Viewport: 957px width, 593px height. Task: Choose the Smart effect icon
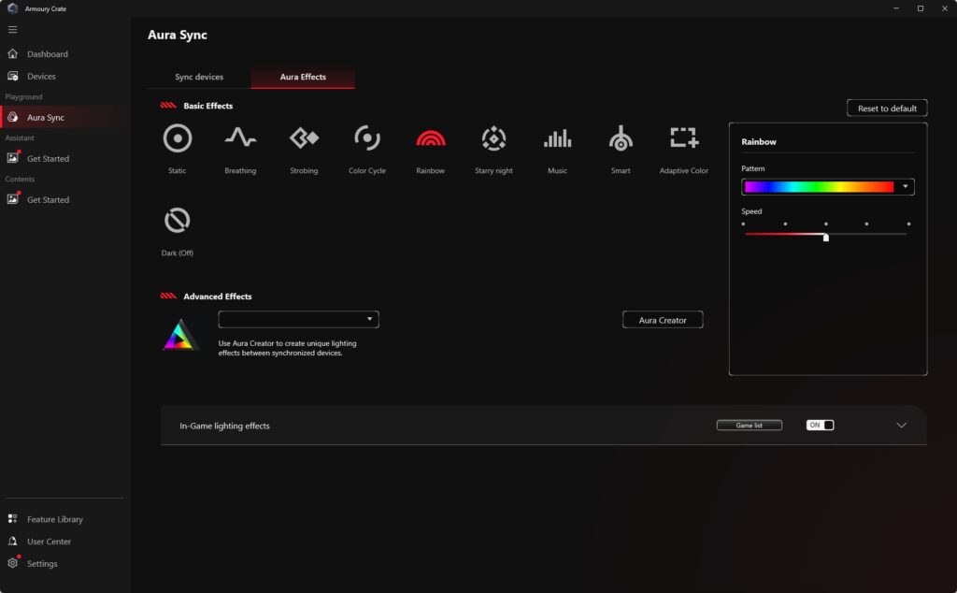click(x=621, y=138)
